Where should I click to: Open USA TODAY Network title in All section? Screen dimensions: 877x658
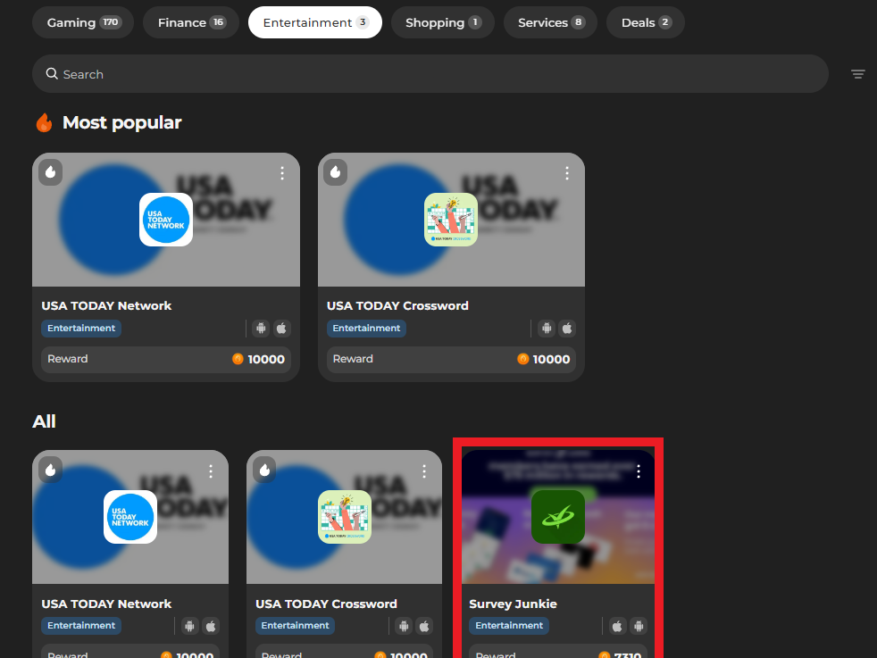(106, 604)
